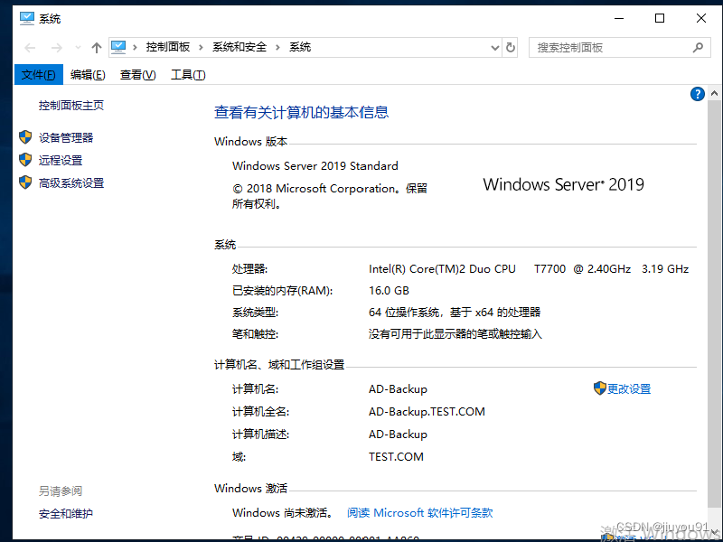This screenshot has width=723, height=542.
Task: Open the 编辑(E) menu
Action: 88,75
